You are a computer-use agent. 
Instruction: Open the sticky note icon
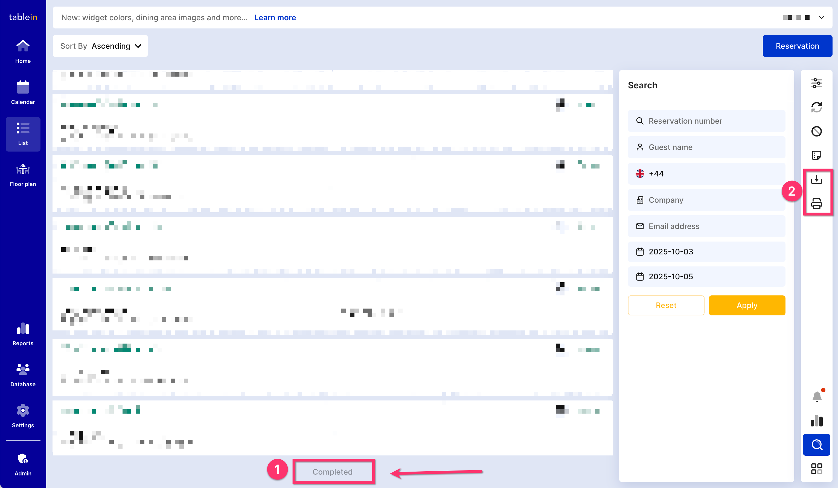coord(816,155)
